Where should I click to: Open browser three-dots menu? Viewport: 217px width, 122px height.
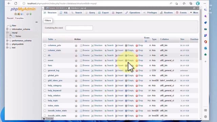[x=205, y=3]
